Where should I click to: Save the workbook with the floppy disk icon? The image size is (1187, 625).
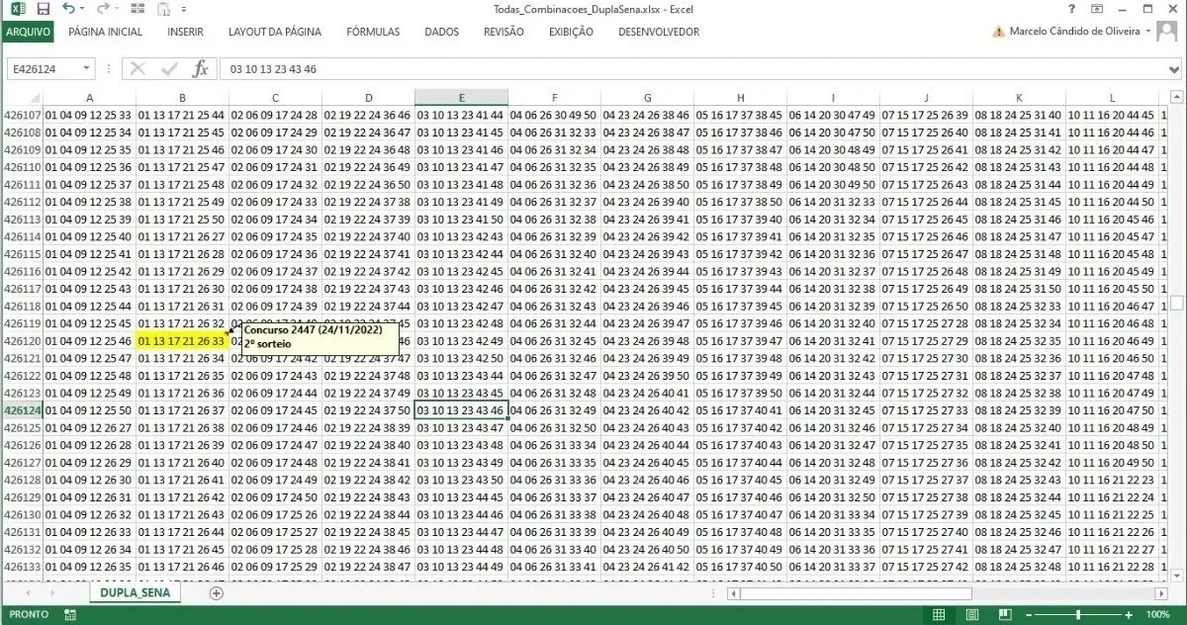click(43, 10)
